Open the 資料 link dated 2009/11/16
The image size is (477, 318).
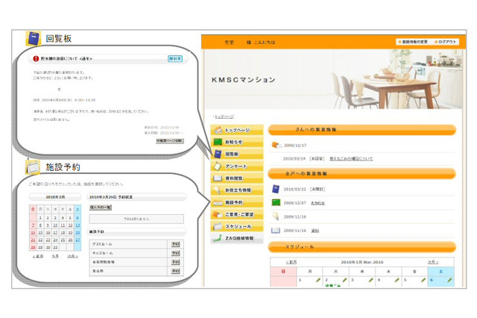[315, 231]
